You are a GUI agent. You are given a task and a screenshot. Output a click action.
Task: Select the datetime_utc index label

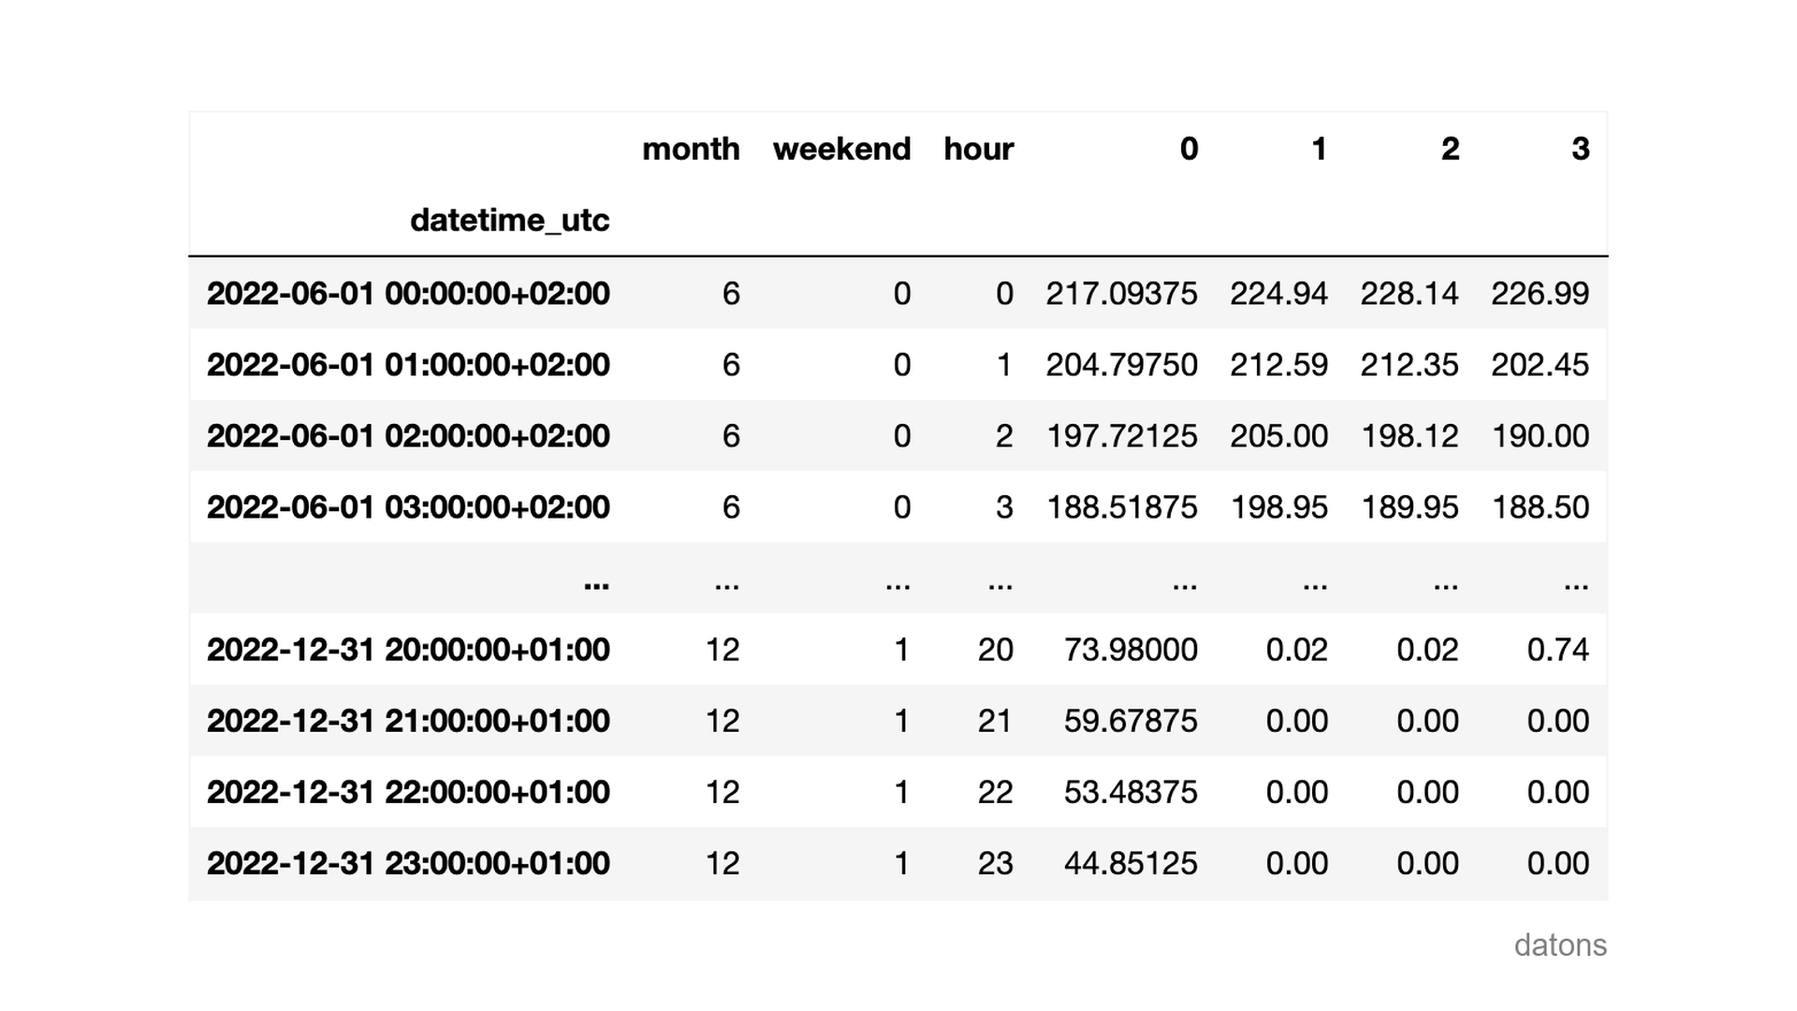(510, 220)
